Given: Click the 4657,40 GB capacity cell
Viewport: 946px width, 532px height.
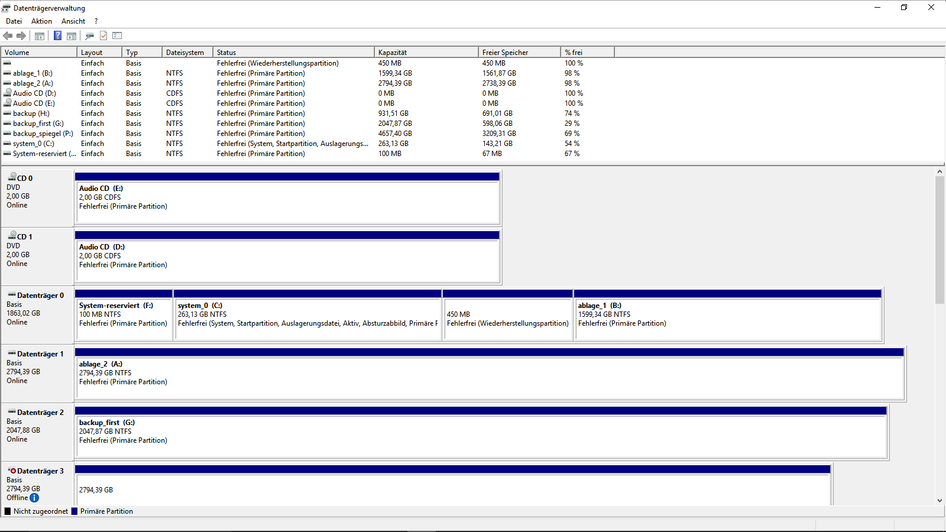Looking at the screenshot, I should 395,134.
